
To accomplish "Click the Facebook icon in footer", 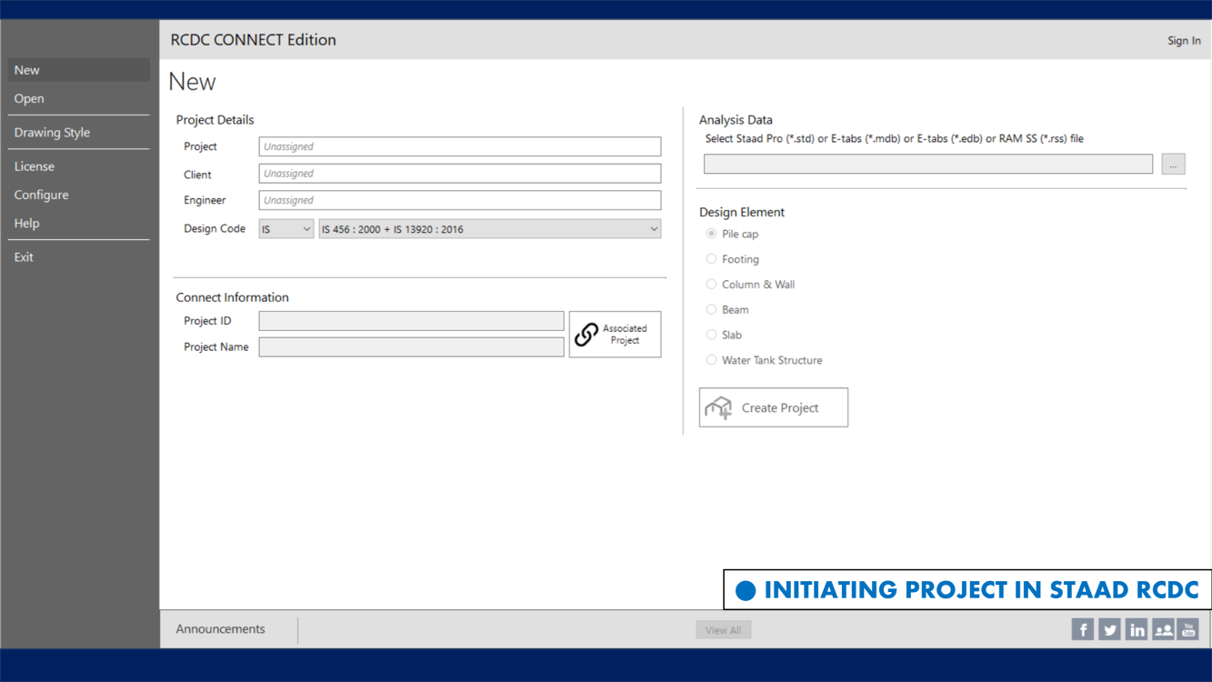I will coord(1082,629).
